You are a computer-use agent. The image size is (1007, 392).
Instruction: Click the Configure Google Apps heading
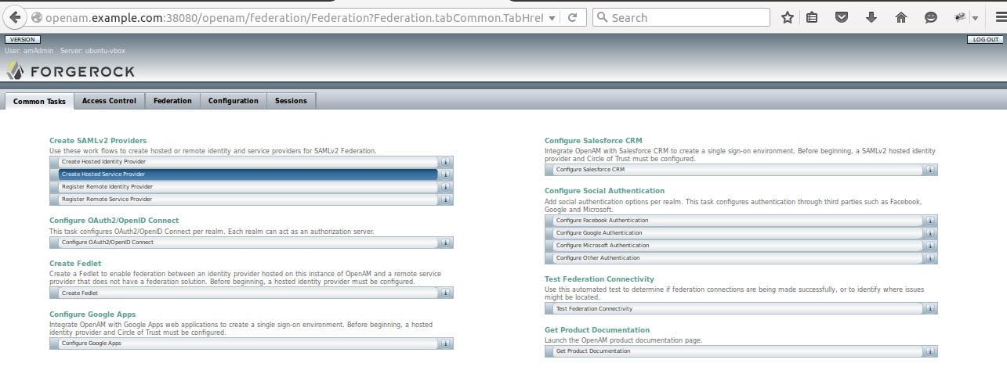tap(92, 315)
